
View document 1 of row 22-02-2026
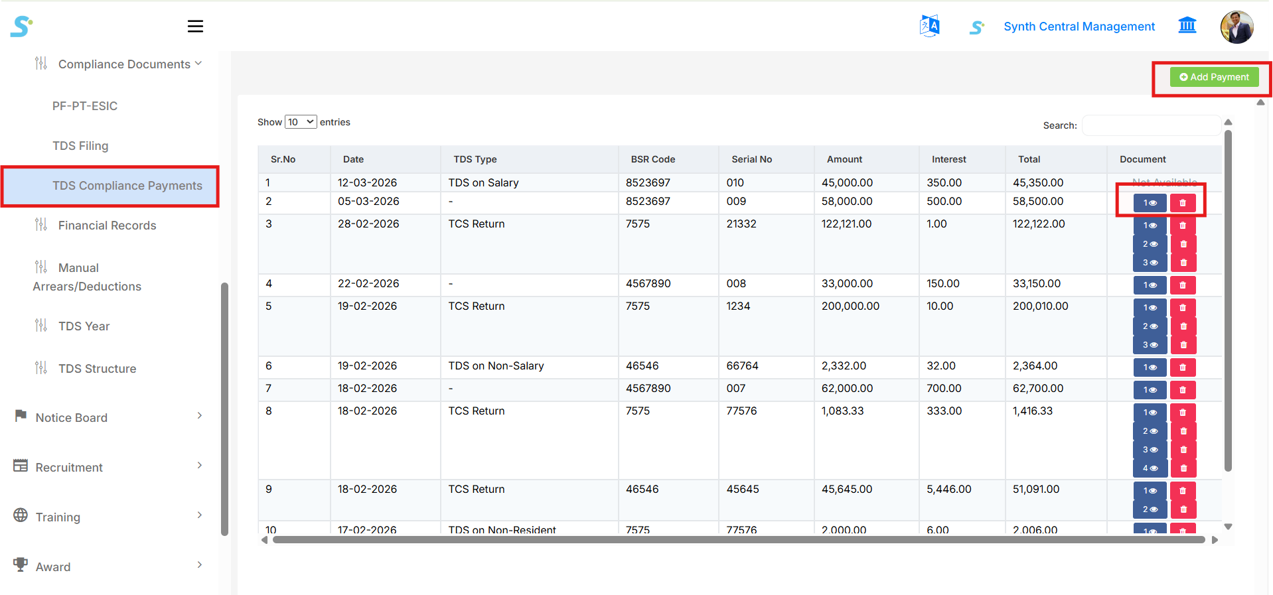[1150, 285]
